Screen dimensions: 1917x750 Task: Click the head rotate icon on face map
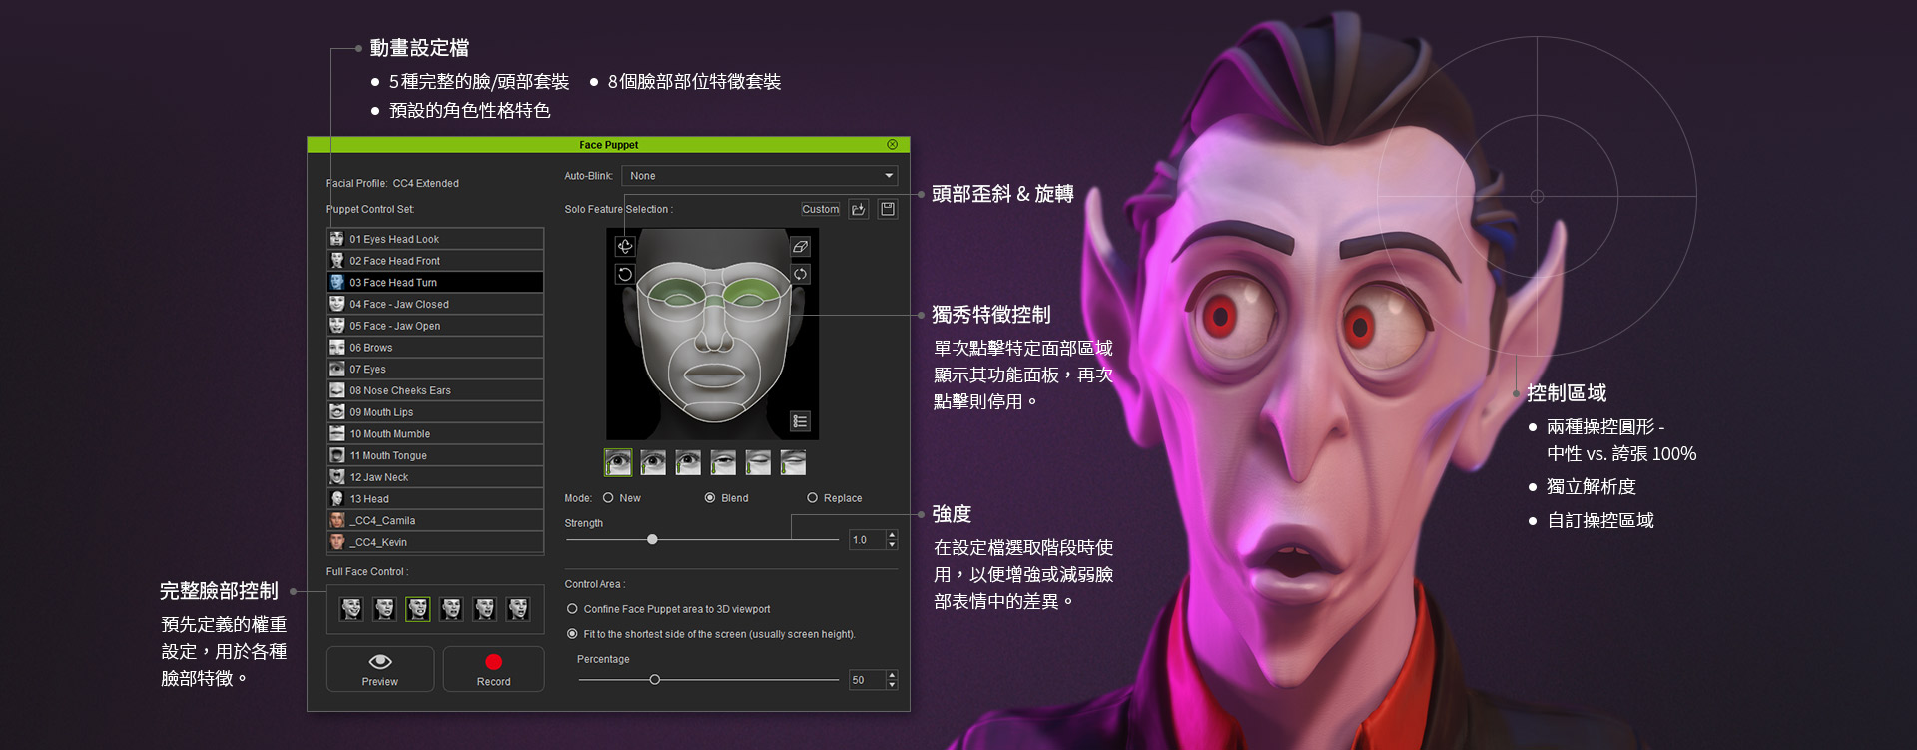(x=625, y=246)
